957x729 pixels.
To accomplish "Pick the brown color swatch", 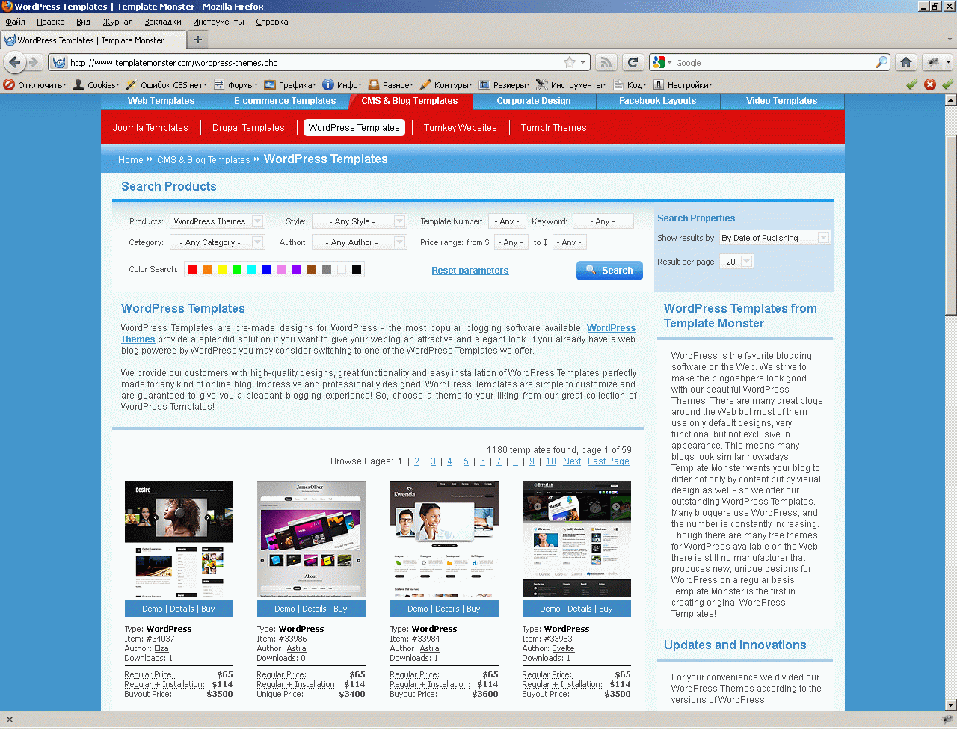I will pos(312,269).
